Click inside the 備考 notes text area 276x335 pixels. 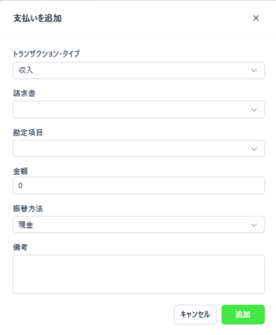pyautogui.click(x=138, y=274)
